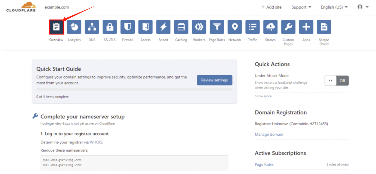Image resolution: width=376 pixels, height=174 pixels.
Task: Click the 'Complete your nameserver setup' heading
Action: (83, 117)
